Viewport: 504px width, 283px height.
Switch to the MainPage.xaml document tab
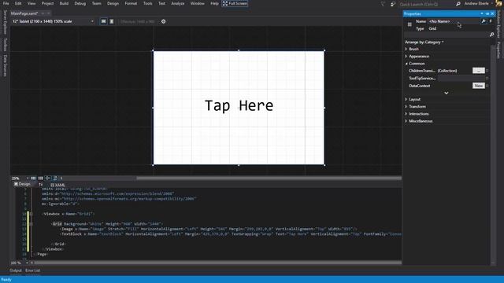[x=24, y=13]
